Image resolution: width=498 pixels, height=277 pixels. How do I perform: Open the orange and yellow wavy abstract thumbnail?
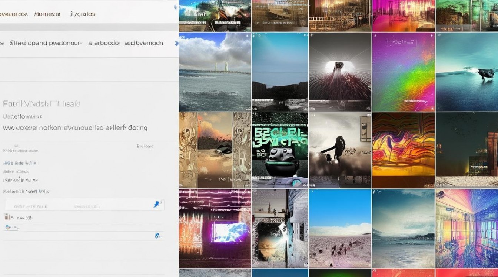point(404,150)
